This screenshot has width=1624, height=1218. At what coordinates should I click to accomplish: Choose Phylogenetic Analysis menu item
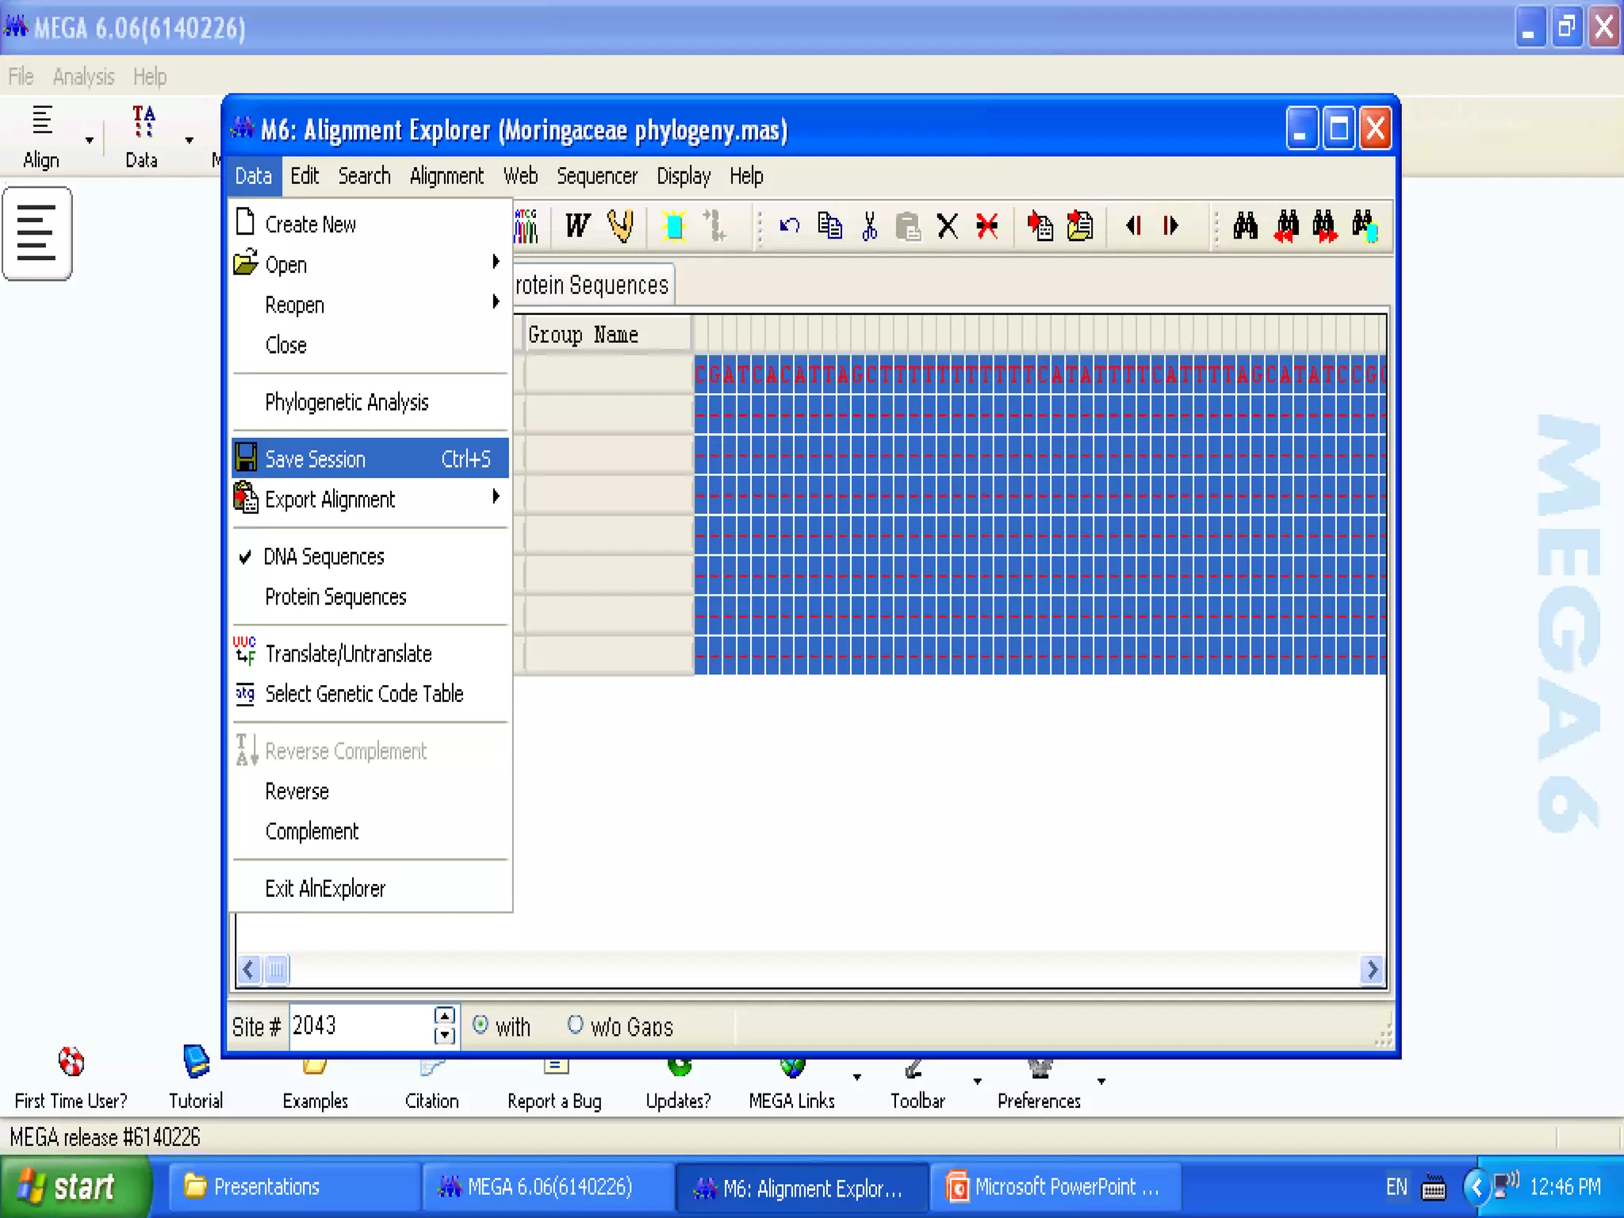click(370, 402)
